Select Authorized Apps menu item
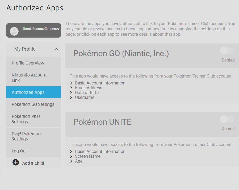 pos(33,92)
